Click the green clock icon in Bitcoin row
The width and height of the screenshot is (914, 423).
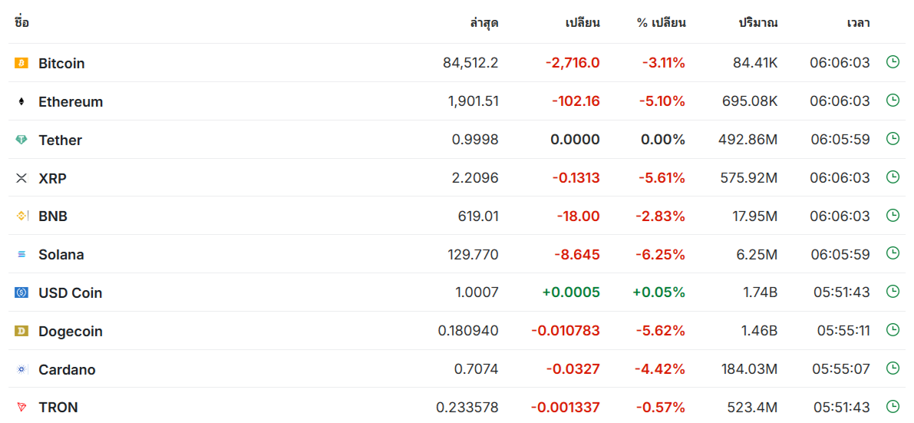point(893,62)
